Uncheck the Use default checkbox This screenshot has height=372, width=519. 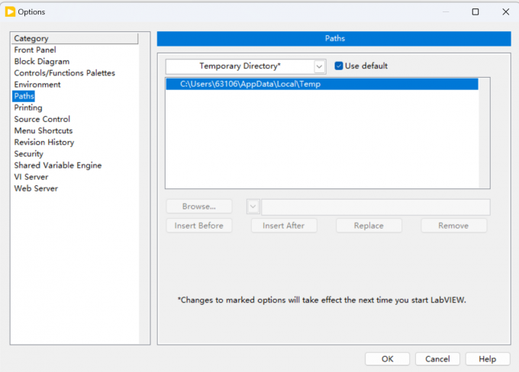tap(339, 66)
